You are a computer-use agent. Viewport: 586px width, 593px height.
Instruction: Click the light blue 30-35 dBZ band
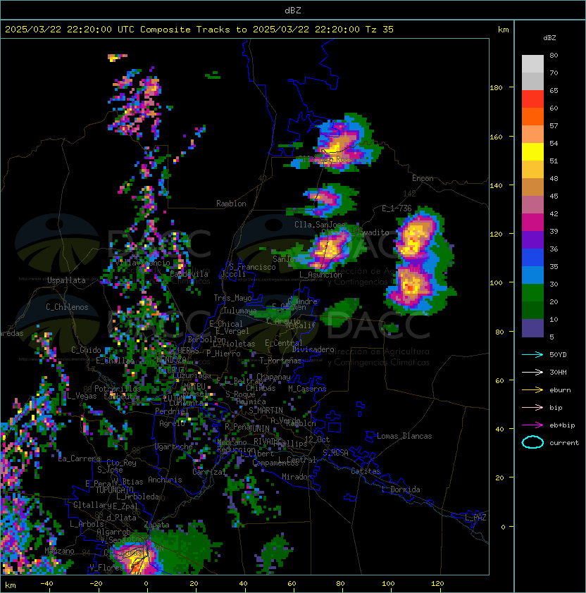(532, 275)
